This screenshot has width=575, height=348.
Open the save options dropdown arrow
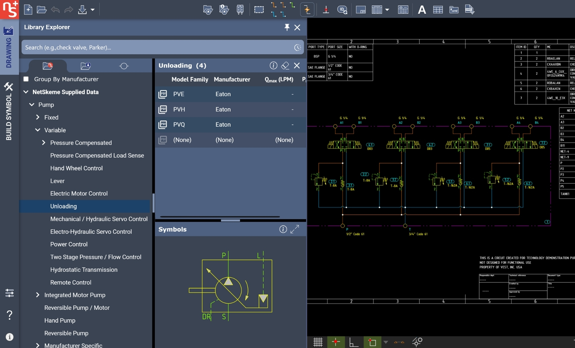[93, 10]
